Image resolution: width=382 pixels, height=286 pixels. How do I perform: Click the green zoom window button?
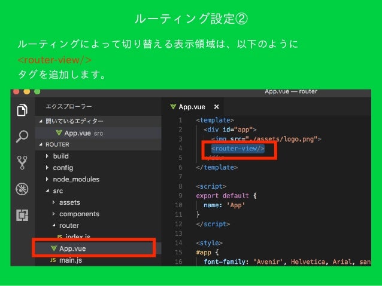tap(37, 91)
